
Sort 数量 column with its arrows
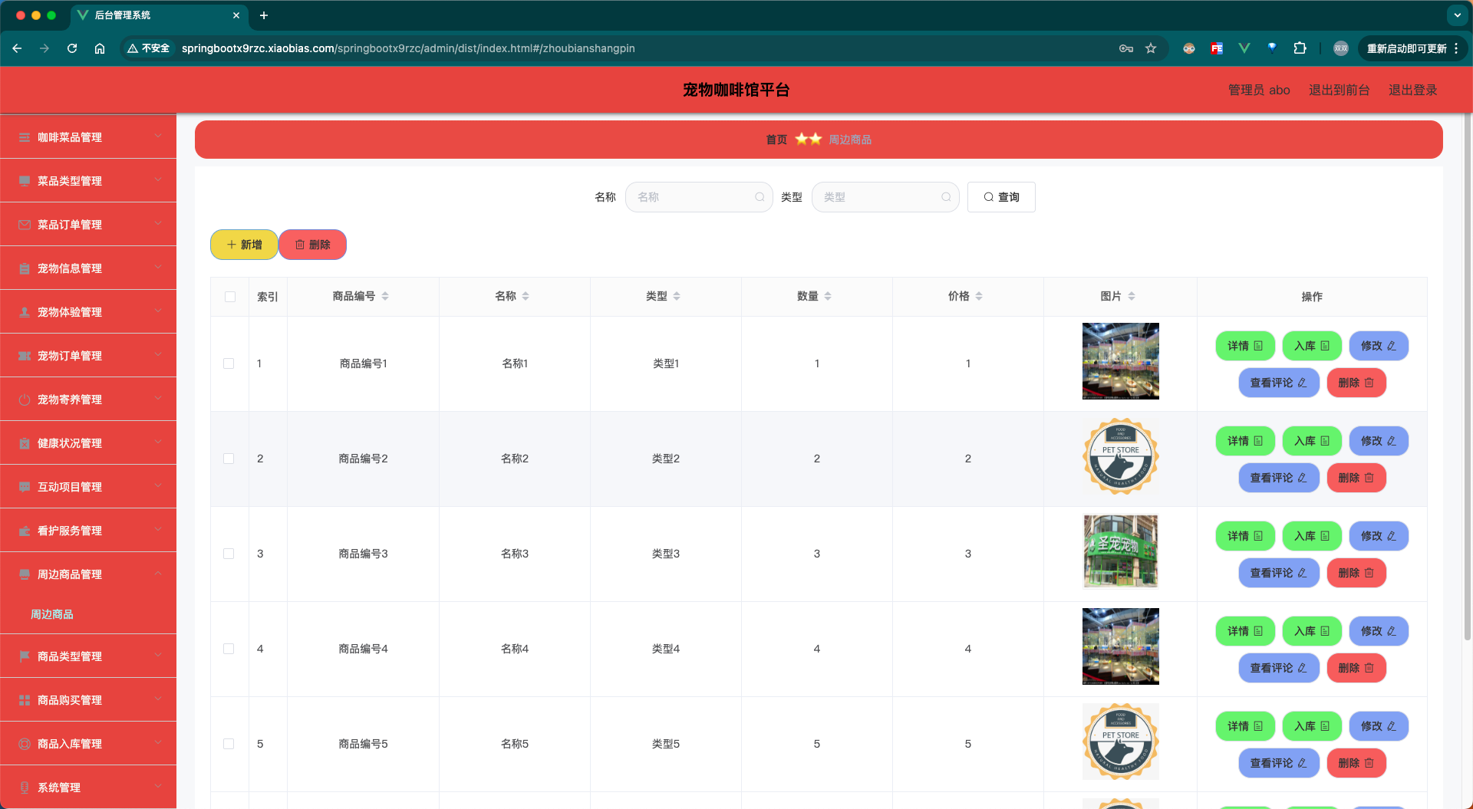(x=828, y=296)
